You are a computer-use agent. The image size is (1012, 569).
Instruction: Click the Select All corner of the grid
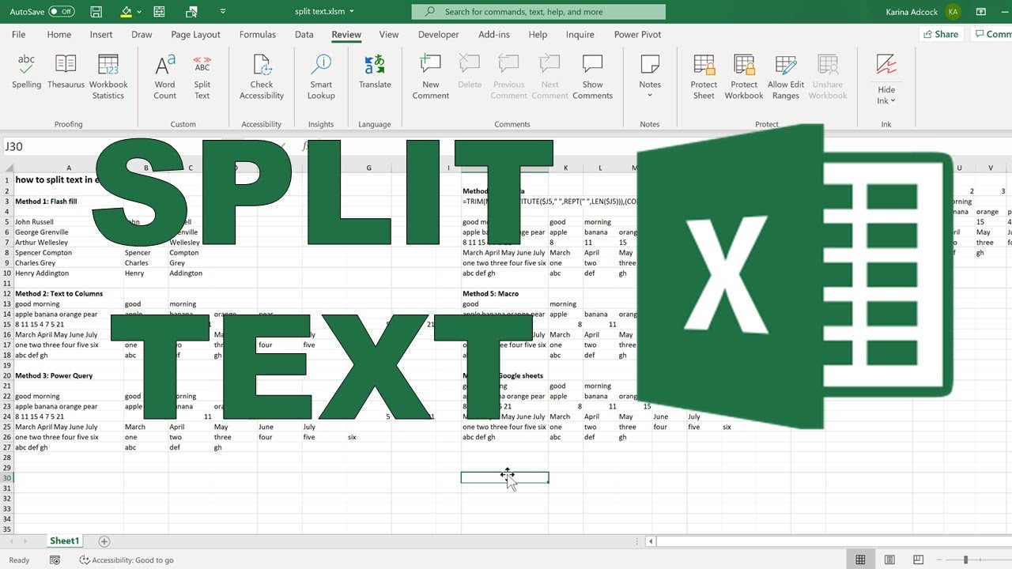7,168
